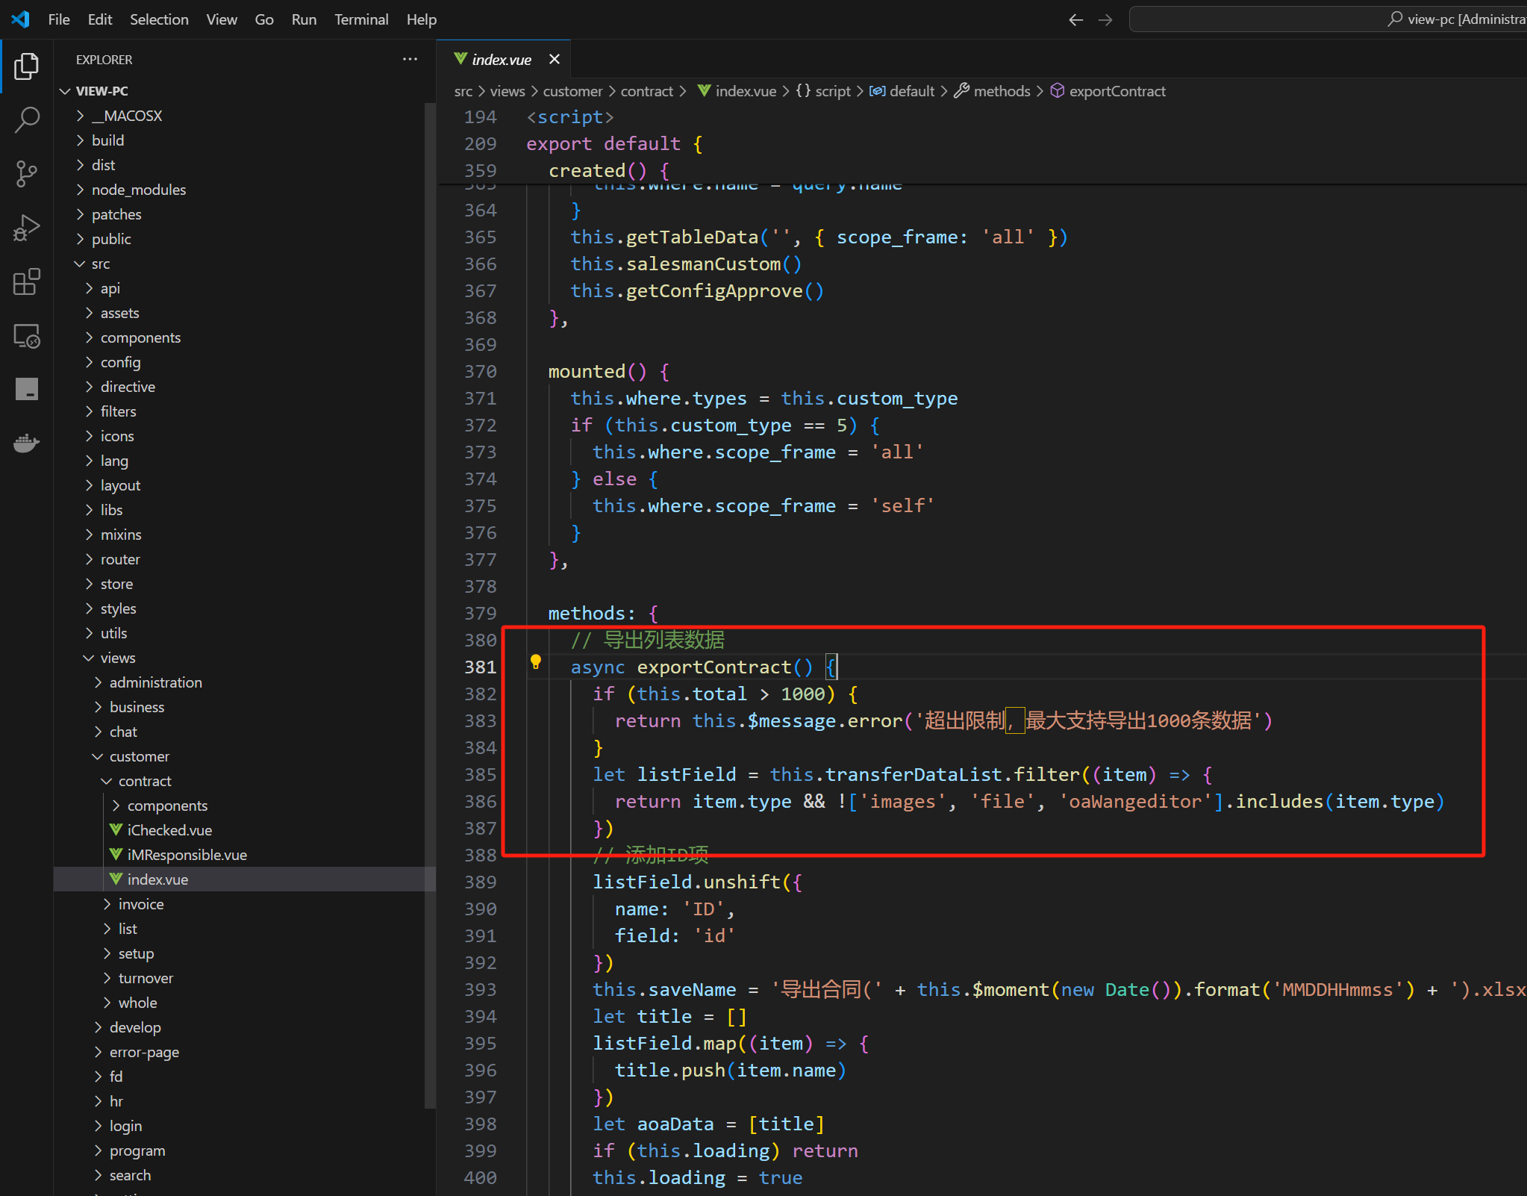Open the Help menu
The width and height of the screenshot is (1527, 1196).
[x=422, y=19]
